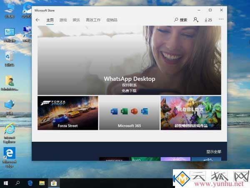Select the Administrator folder desktop icon

tap(10, 83)
